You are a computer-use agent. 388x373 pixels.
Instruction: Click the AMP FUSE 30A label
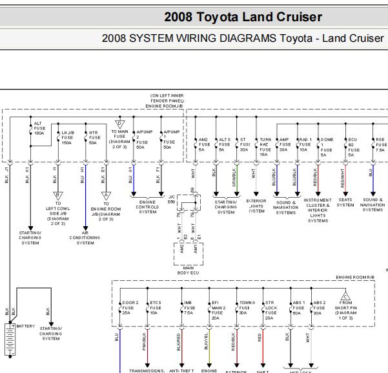(x=285, y=144)
